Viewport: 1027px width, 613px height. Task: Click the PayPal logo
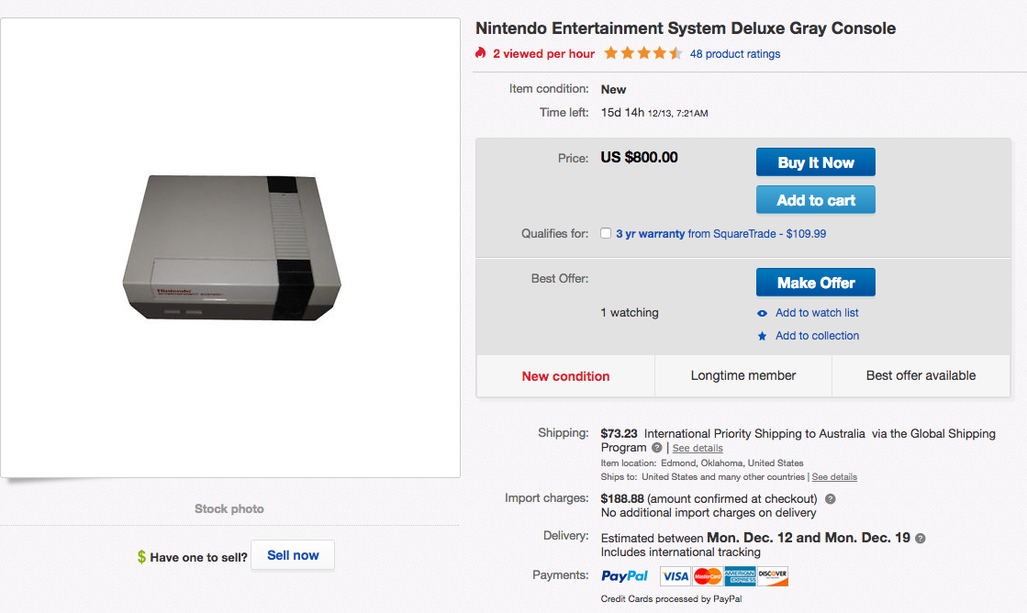point(625,576)
